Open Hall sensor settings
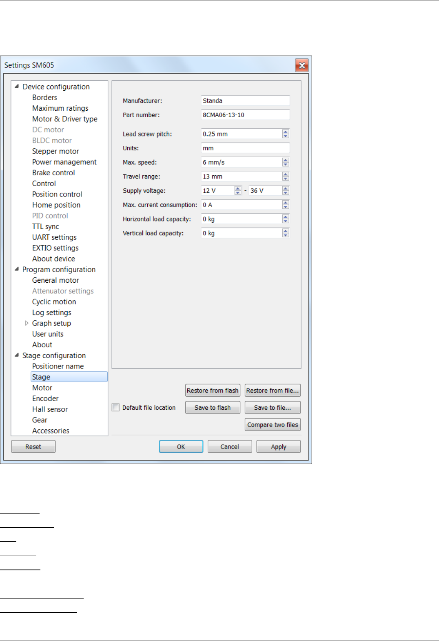 coord(50,409)
